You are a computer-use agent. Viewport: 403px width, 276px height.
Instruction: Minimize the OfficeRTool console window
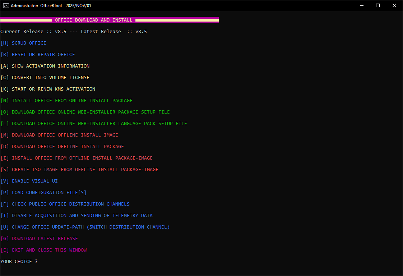coord(362,5)
